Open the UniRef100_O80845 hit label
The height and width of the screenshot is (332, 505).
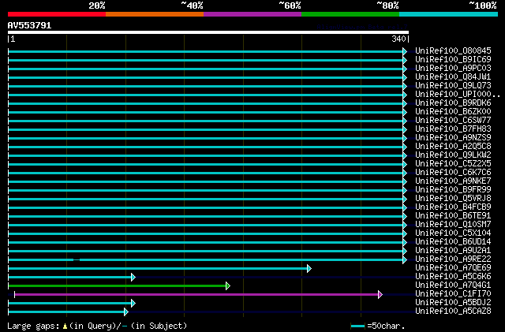pos(452,50)
